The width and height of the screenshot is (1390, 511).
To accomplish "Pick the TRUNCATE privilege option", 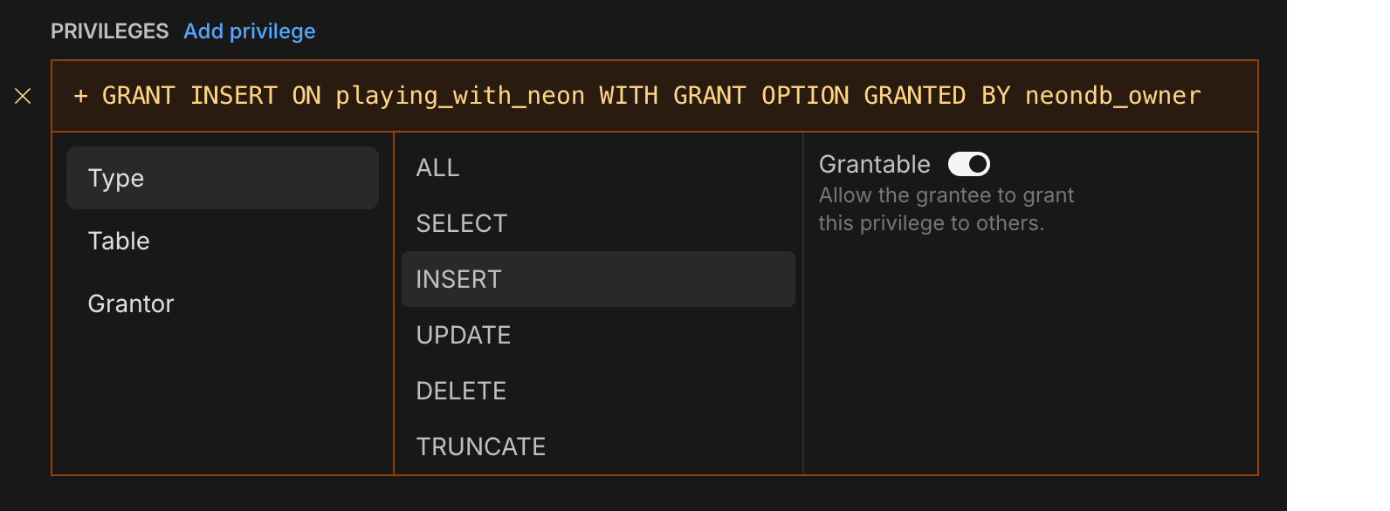I will (x=481, y=446).
